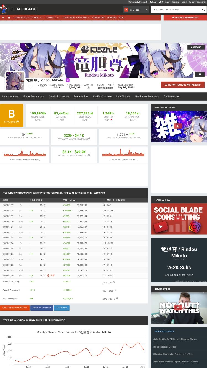This screenshot has width=207, height=368.
Task: Click the LIVE indicator on the 2020-07-30 row
Action: (51, 276)
